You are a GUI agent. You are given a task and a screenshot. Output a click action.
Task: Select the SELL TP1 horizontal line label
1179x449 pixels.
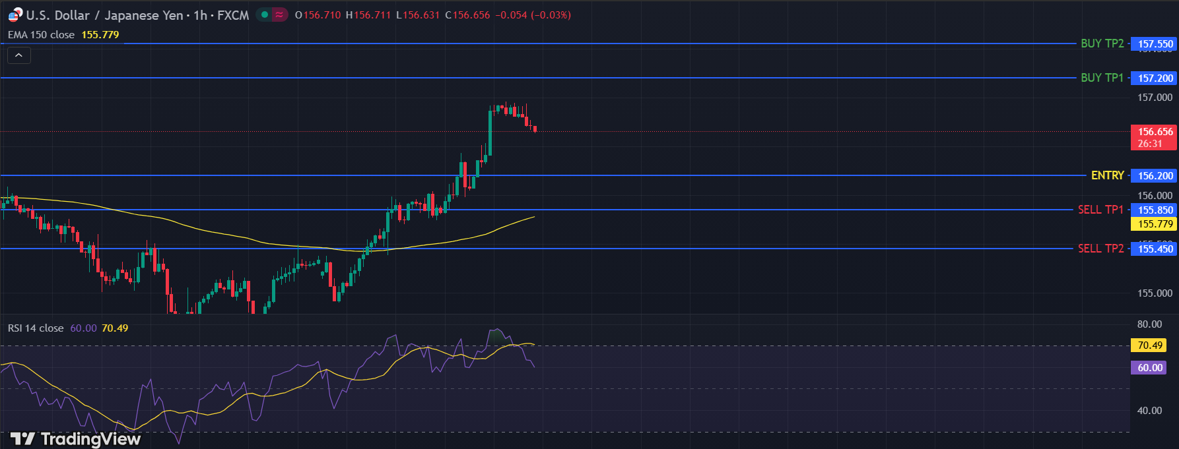pos(1100,210)
